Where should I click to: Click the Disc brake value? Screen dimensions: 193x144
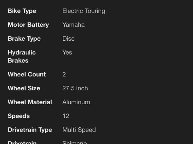point(69,39)
